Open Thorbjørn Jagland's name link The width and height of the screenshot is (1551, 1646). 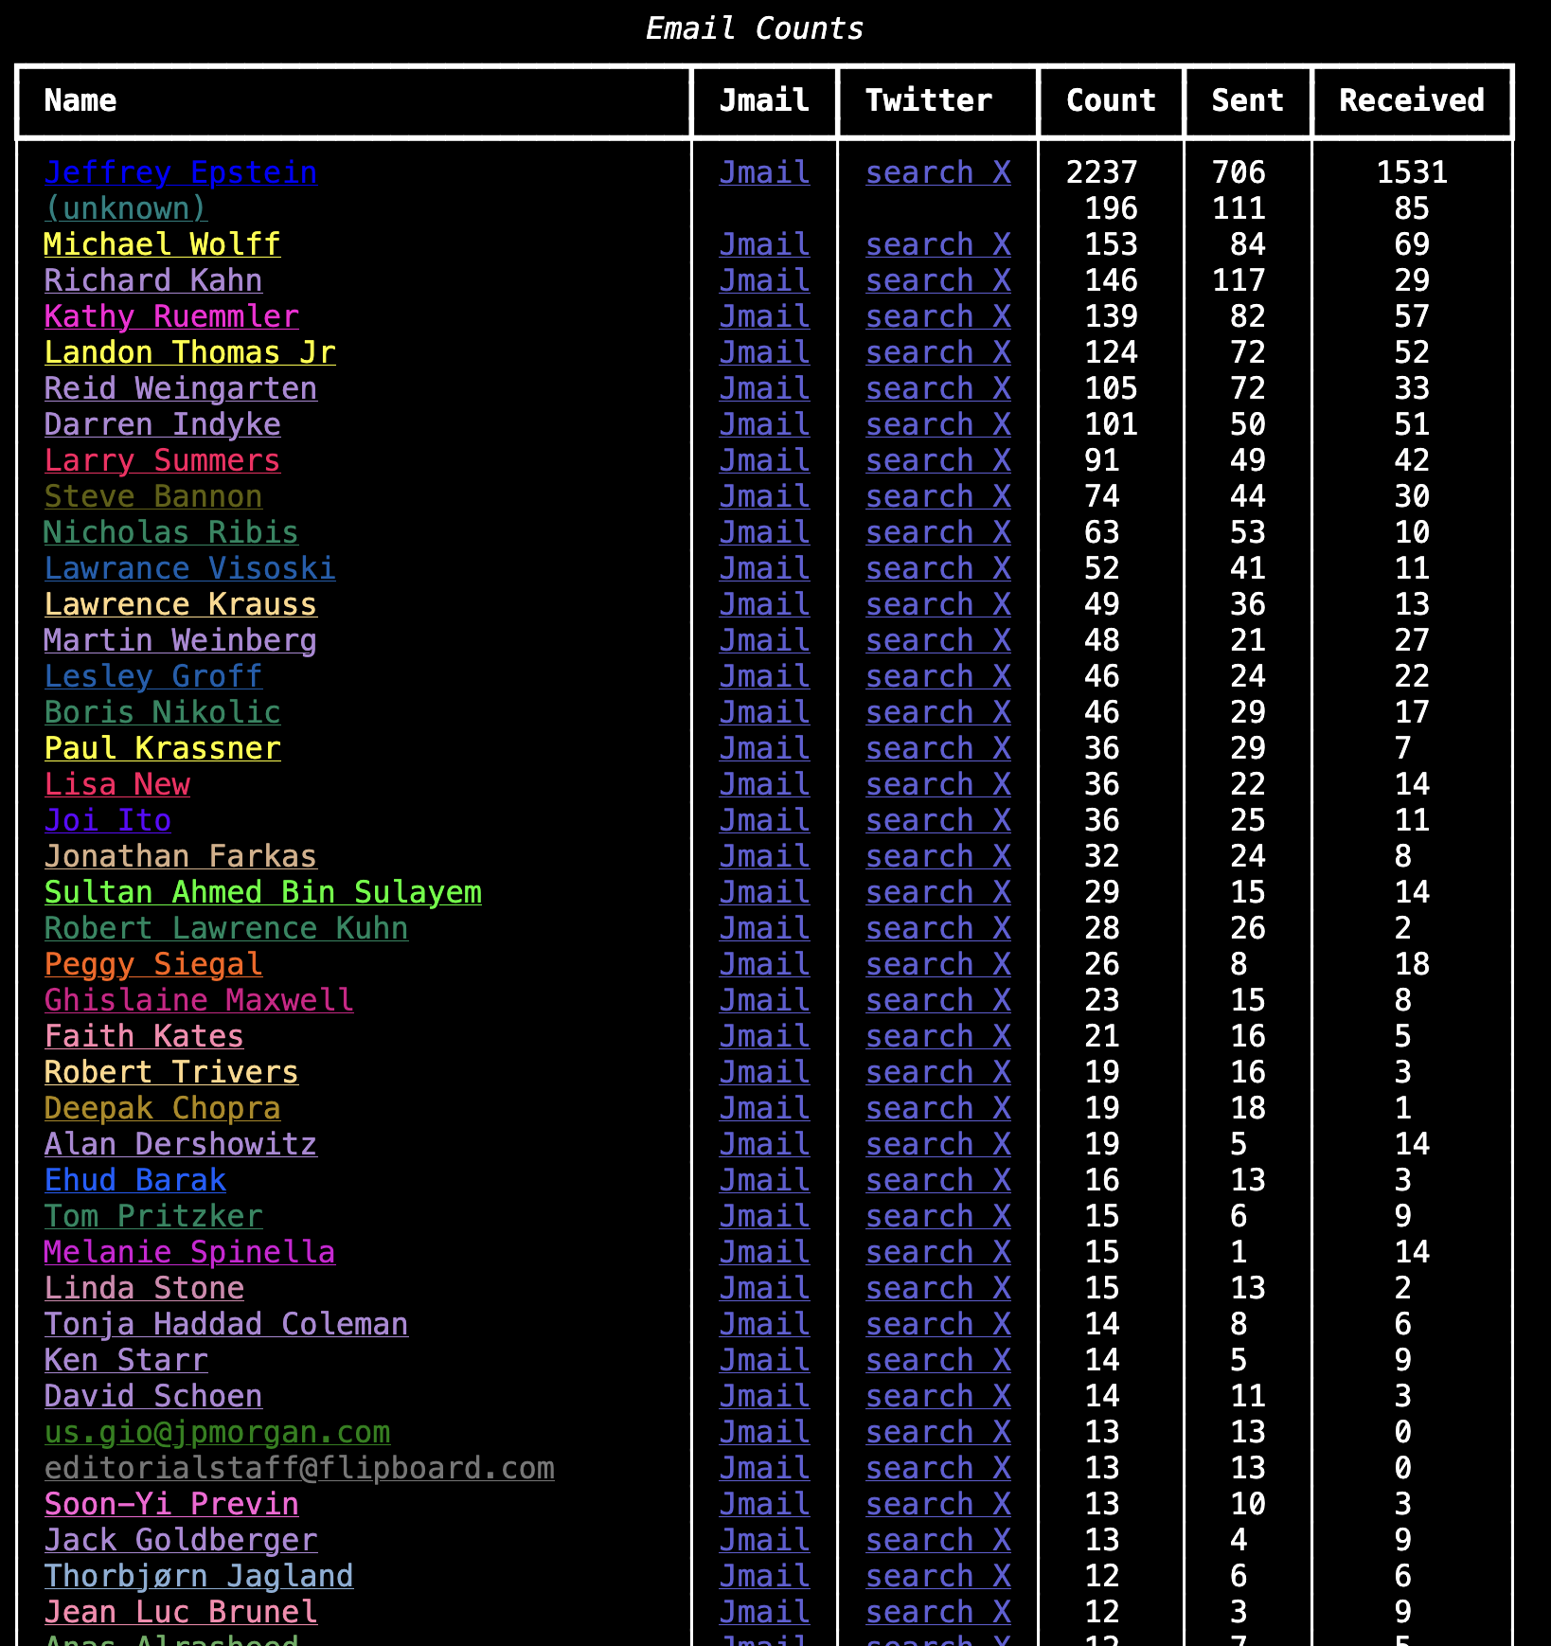click(199, 1576)
